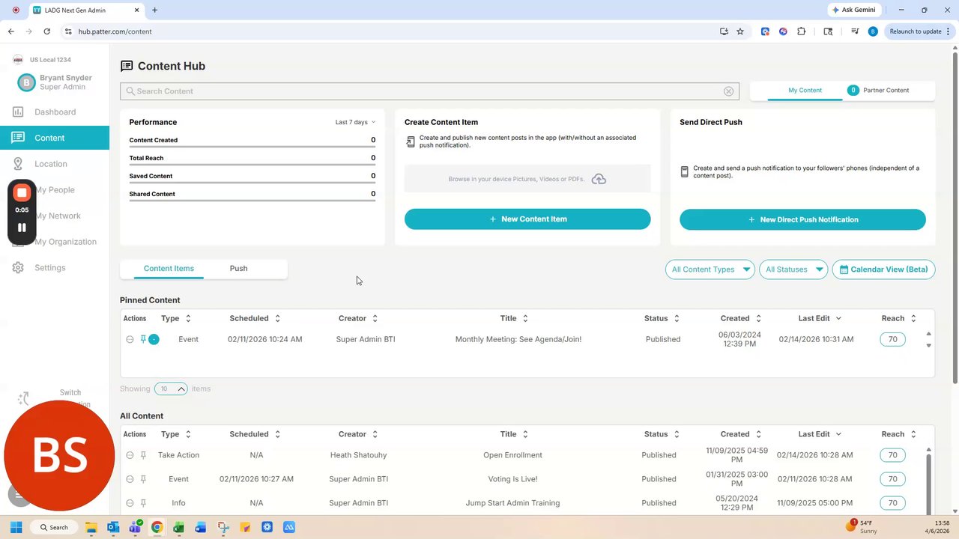The width and height of the screenshot is (959, 539).
Task: Click the browser address bar
Action: (x=390, y=31)
